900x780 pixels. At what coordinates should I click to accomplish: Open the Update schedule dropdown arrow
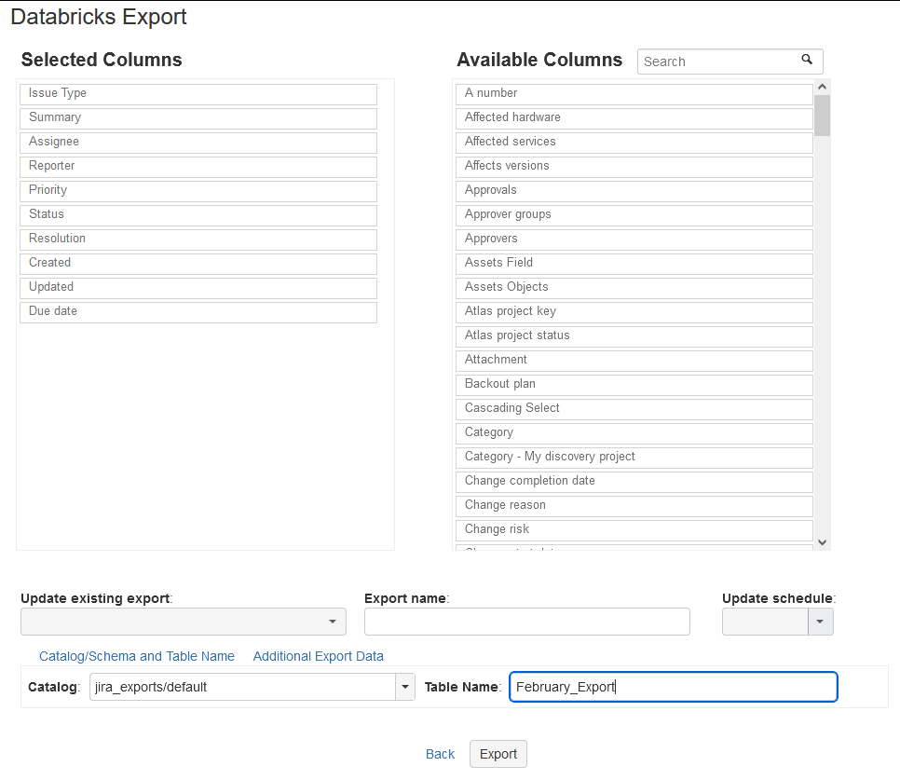[x=820, y=622]
